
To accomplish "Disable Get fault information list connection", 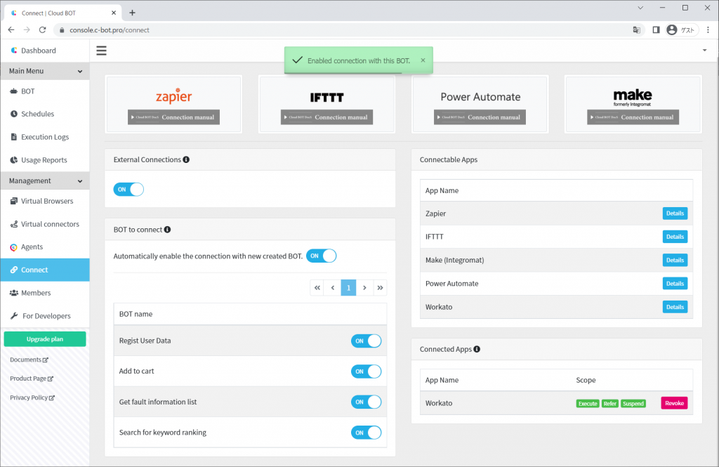I will click(366, 402).
